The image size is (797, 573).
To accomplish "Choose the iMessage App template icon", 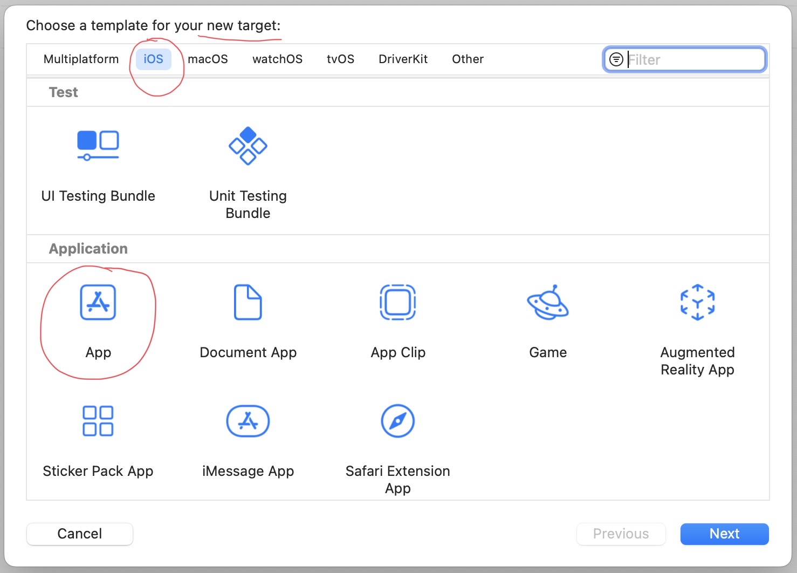I will [x=248, y=421].
